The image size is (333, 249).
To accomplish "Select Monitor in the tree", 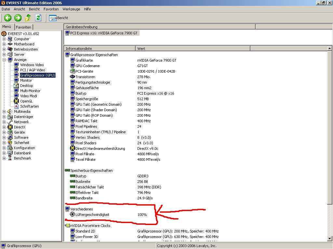I will (26, 80).
